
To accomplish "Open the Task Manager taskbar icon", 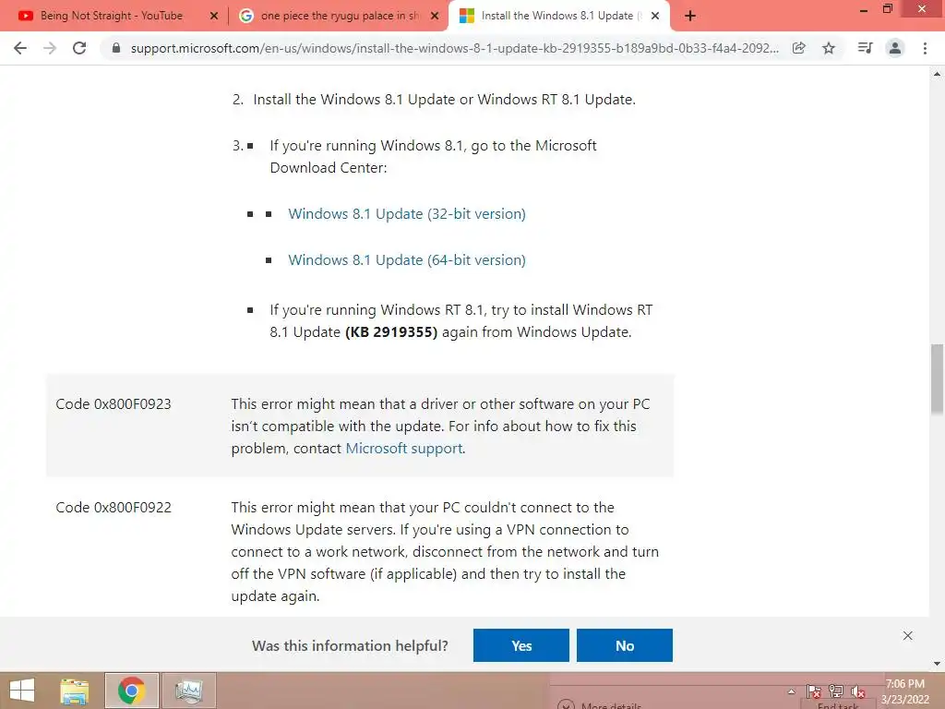I will [188, 691].
